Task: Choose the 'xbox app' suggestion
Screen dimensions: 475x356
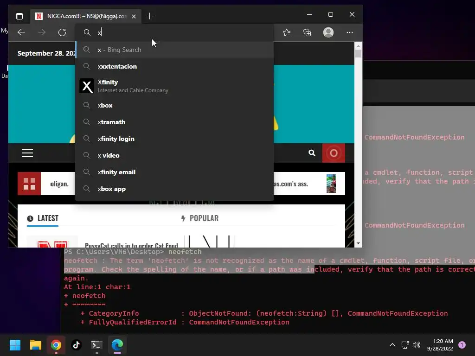Action: [174, 189]
